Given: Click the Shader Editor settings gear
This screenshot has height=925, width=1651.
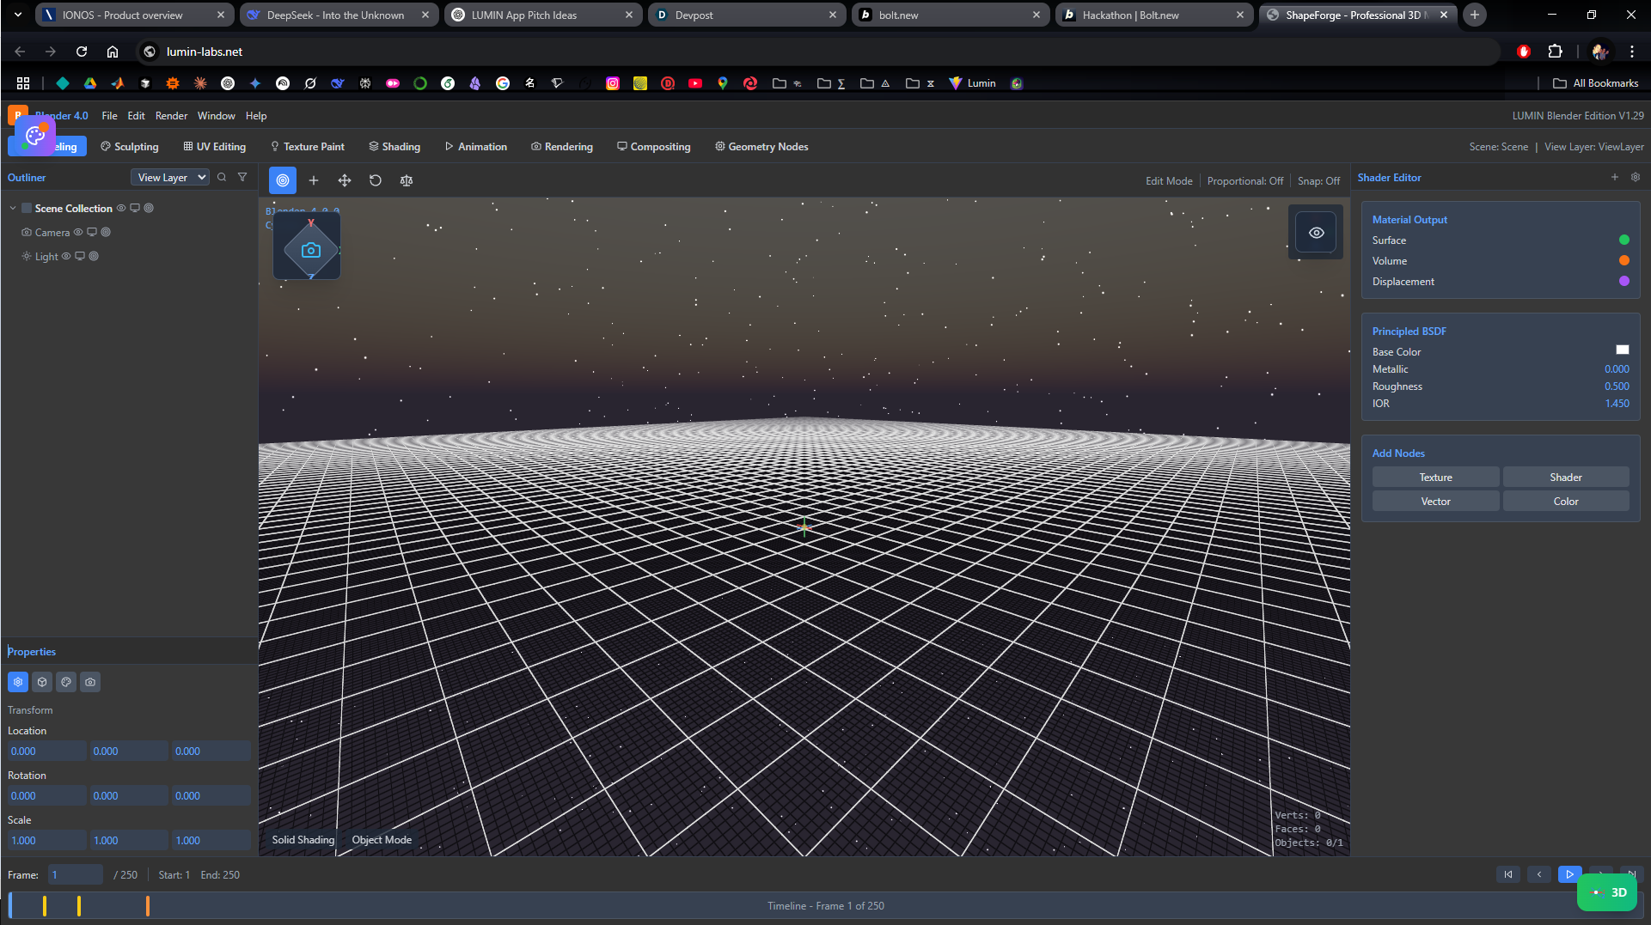Looking at the screenshot, I should coord(1636,177).
